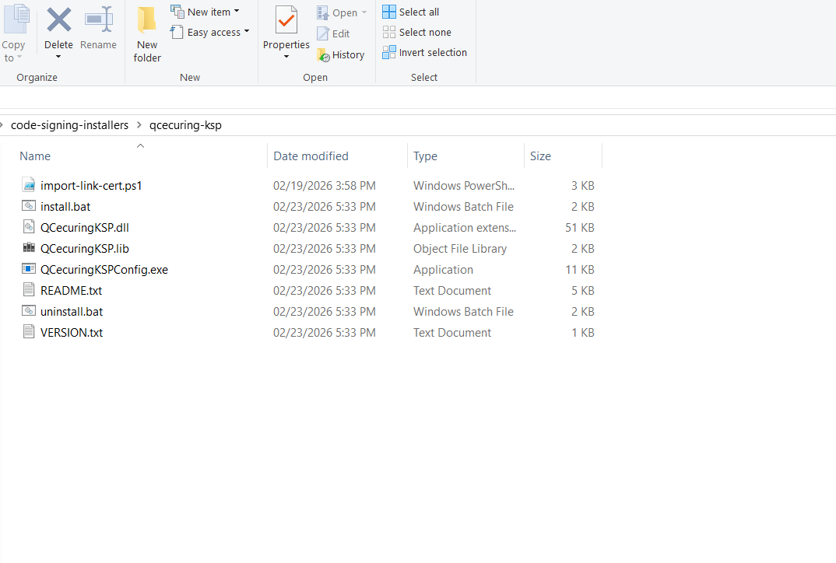Open file History from ribbon
This screenshot has height=563, width=836.
pos(340,55)
